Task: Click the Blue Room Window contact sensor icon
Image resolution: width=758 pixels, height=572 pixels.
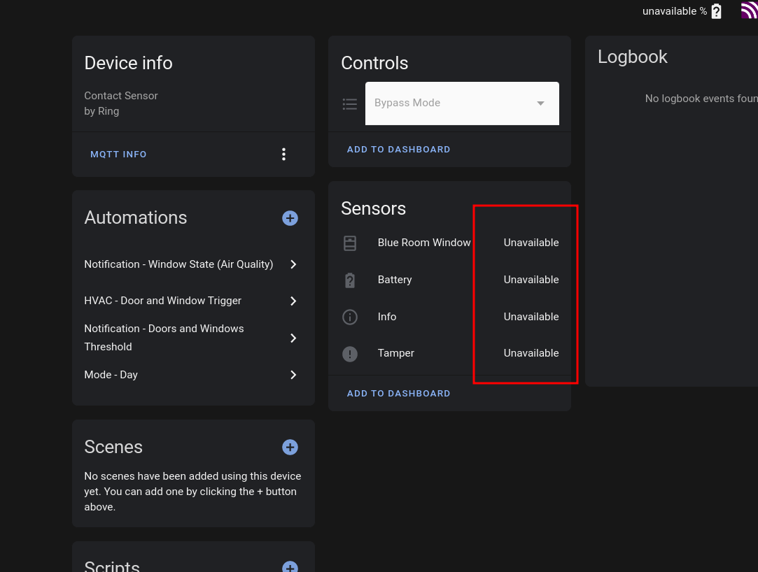Action: point(350,243)
